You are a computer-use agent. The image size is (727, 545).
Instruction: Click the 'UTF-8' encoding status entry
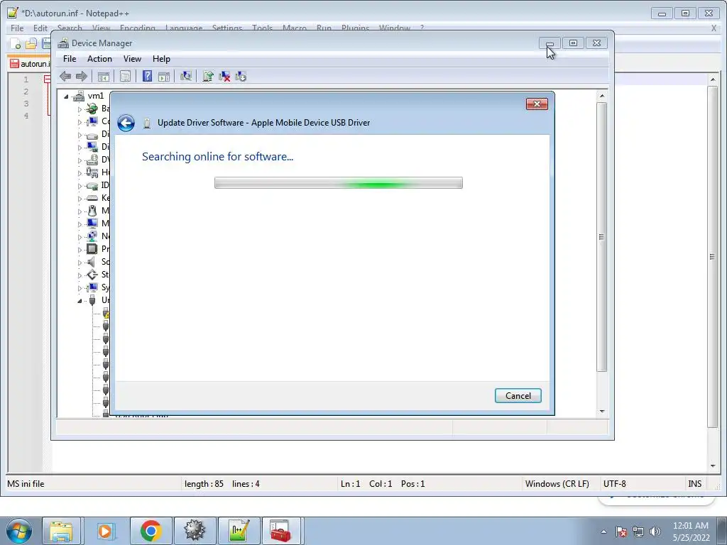pyautogui.click(x=614, y=484)
